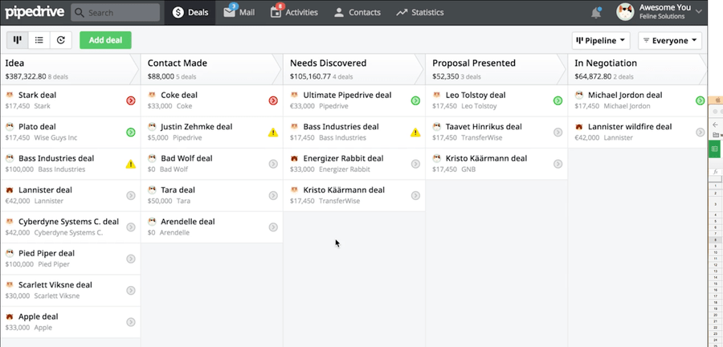Click green icon on Ultimate Pipedrive deal

tap(415, 100)
